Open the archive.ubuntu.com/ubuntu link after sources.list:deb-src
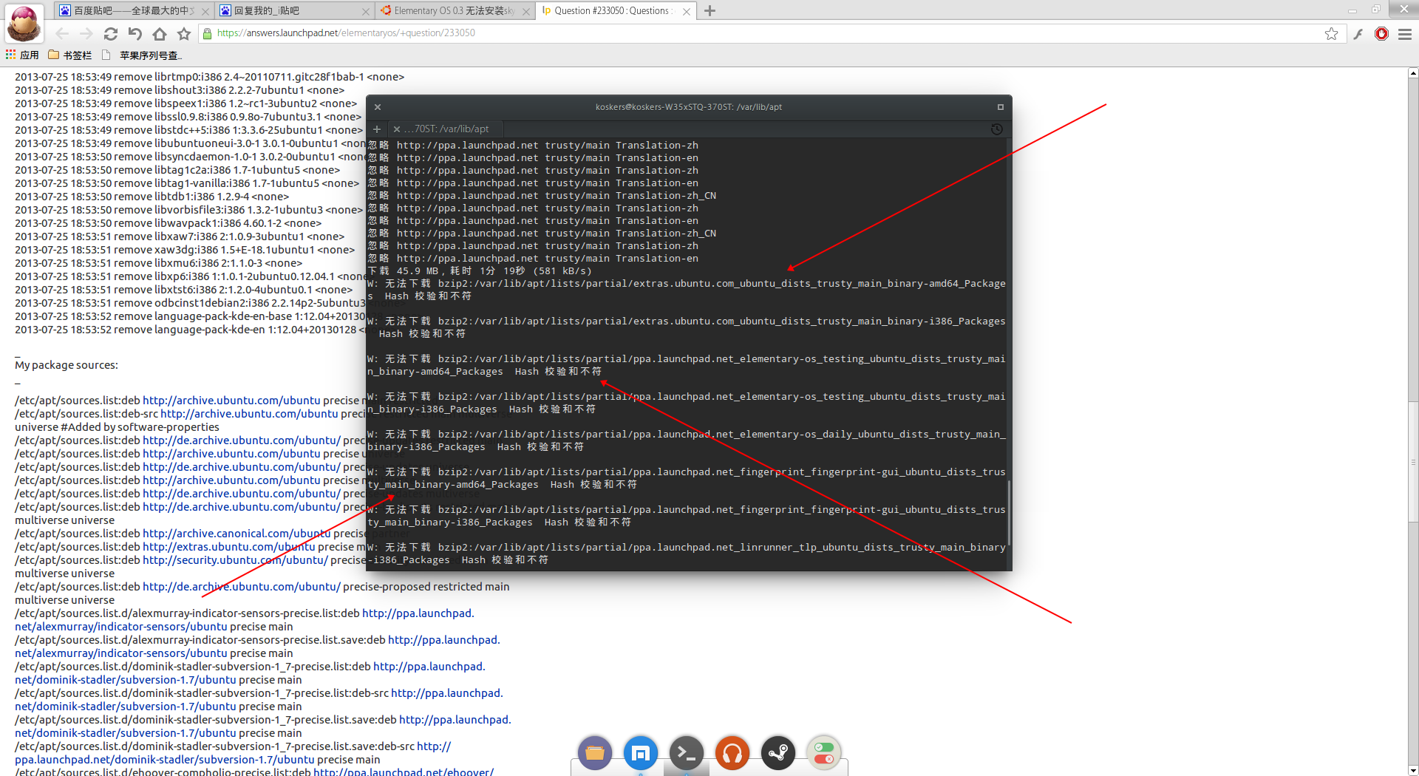Image resolution: width=1419 pixels, height=776 pixels. pos(249,414)
